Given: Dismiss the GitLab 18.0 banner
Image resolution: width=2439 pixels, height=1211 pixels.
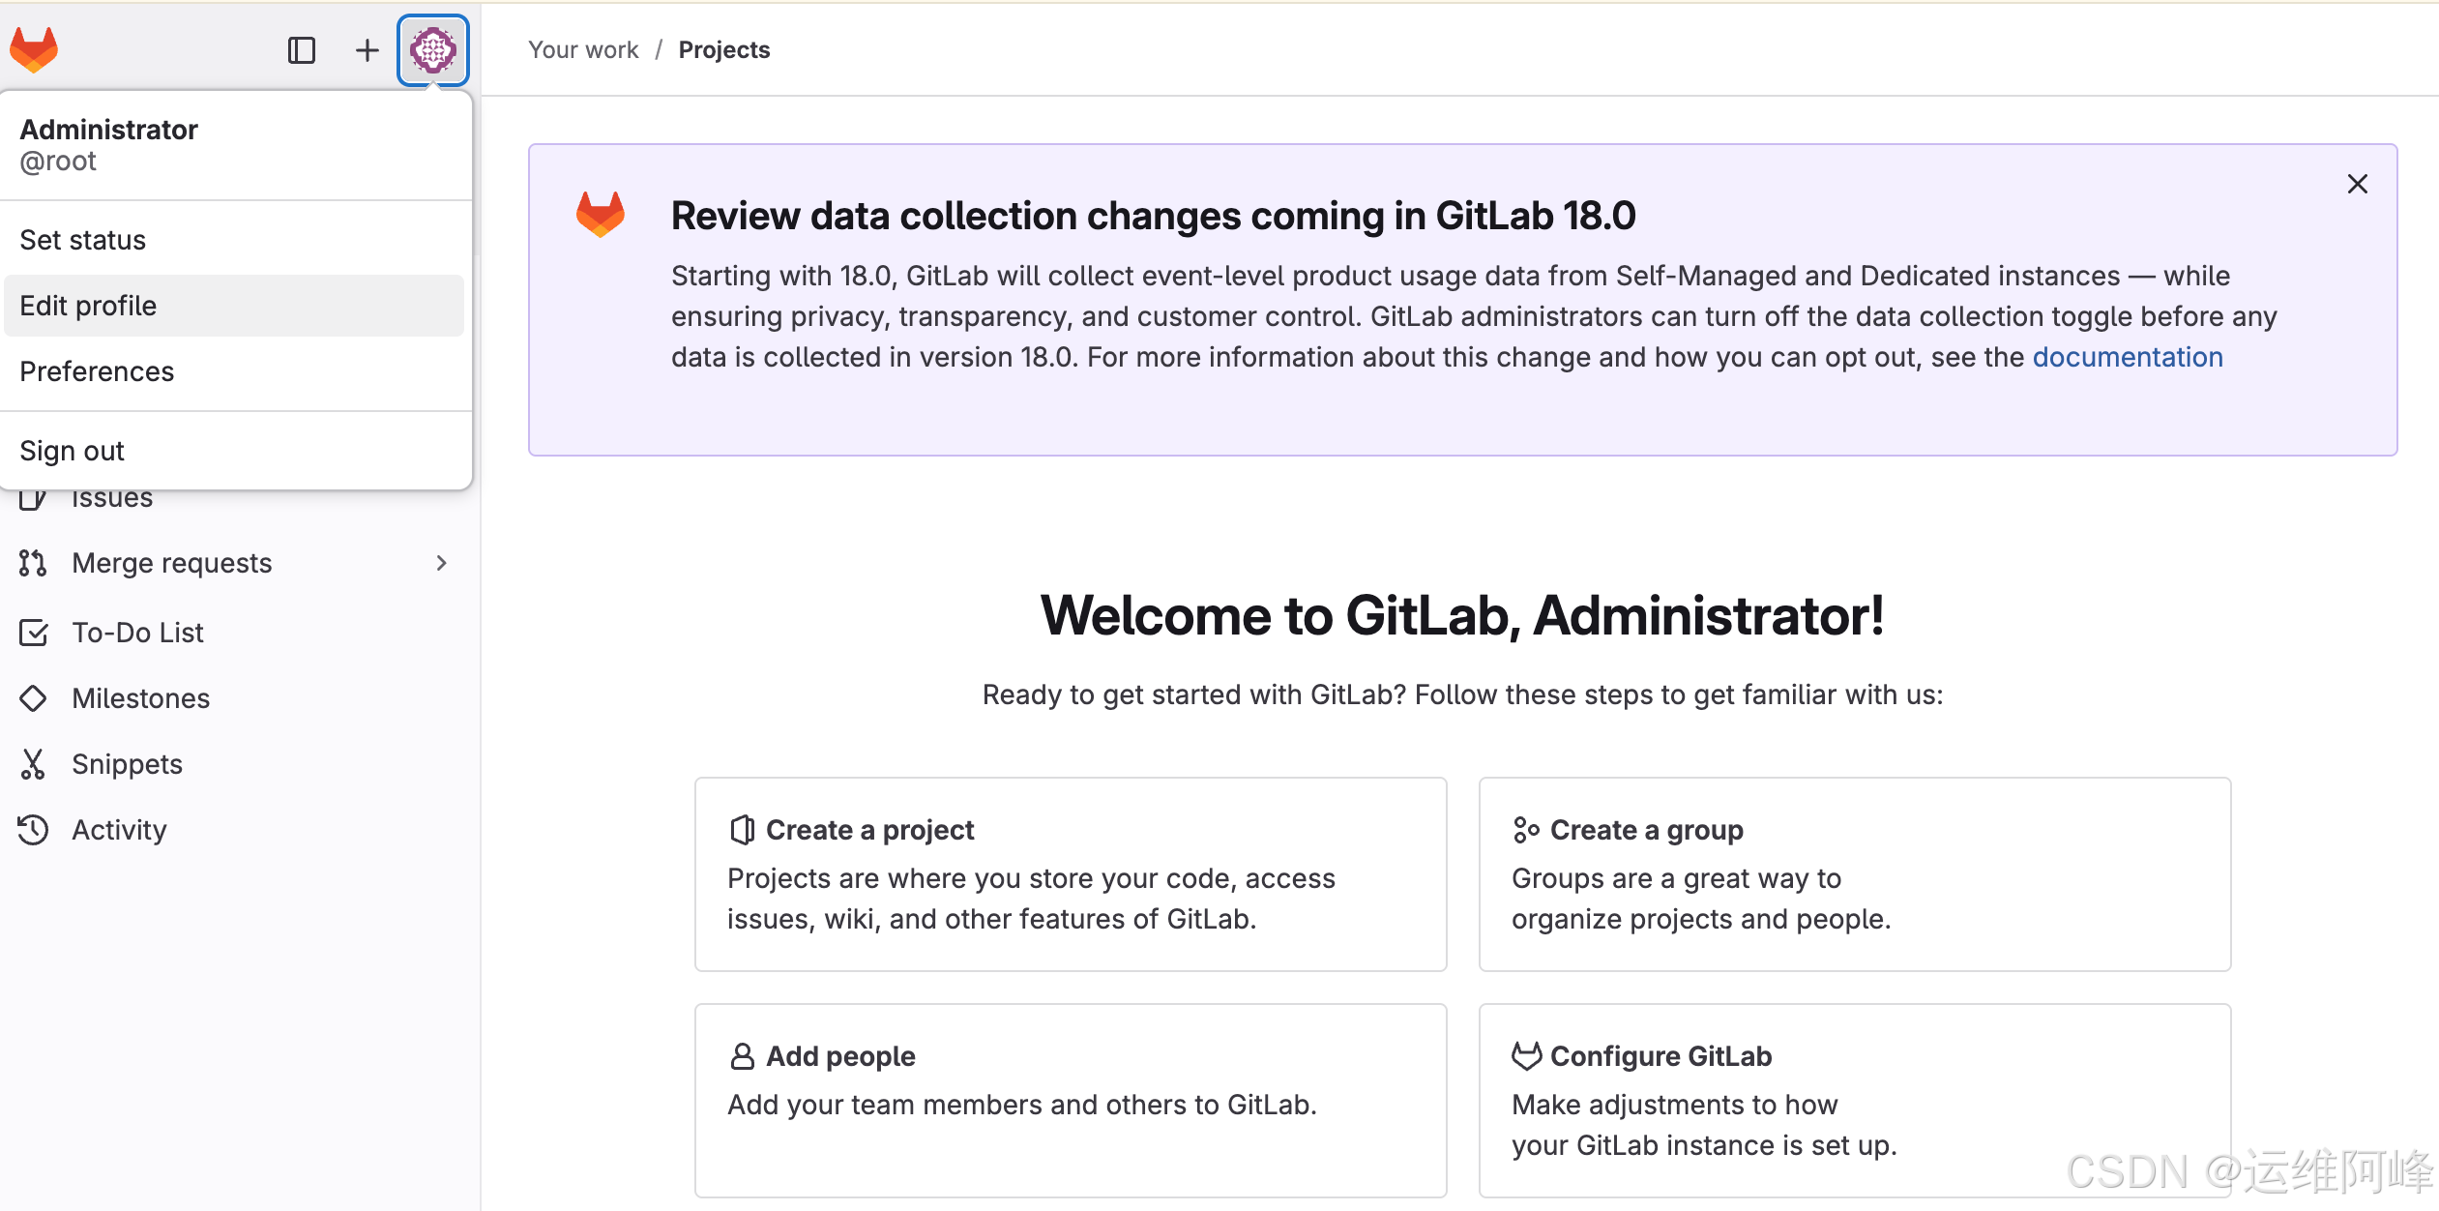Looking at the screenshot, I should point(2357,184).
